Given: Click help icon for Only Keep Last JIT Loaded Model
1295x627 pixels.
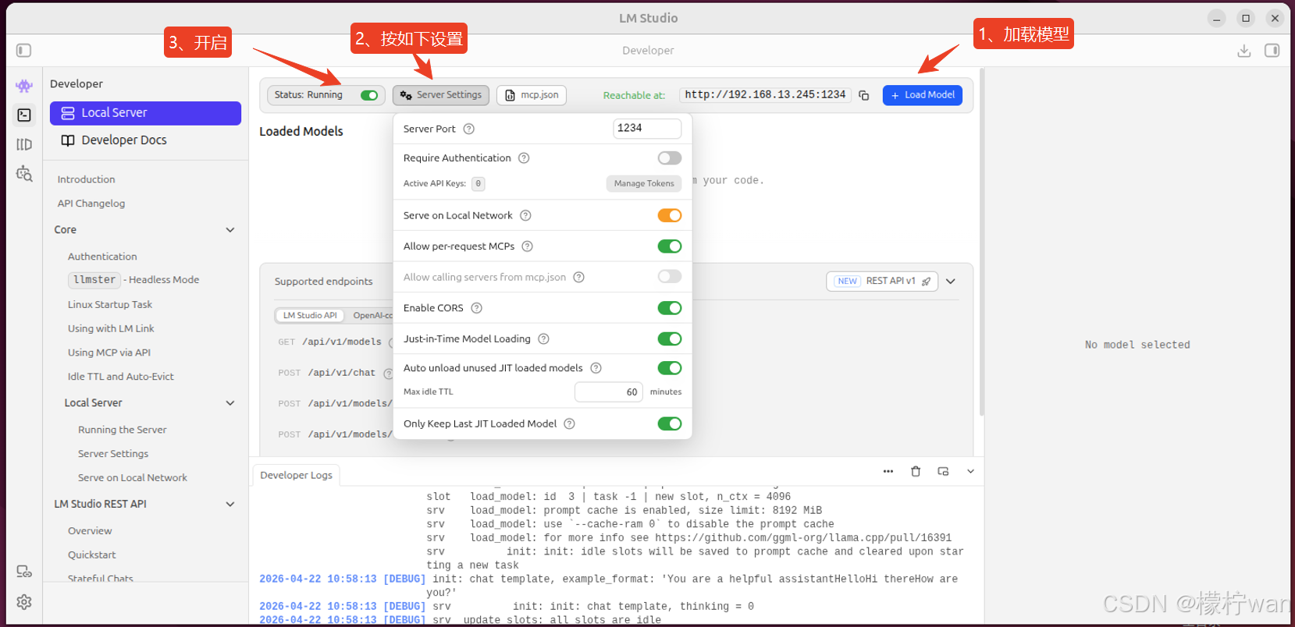Looking at the screenshot, I should click(x=570, y=424).
